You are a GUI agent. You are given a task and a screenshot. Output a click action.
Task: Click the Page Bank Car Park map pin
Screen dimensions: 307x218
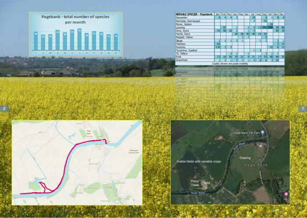coord(263,132)
